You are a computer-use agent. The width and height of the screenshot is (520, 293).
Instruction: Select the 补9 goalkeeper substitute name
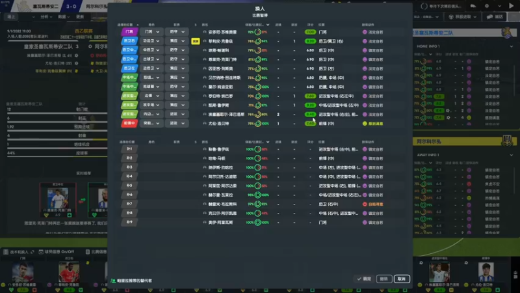pos(220,223)
